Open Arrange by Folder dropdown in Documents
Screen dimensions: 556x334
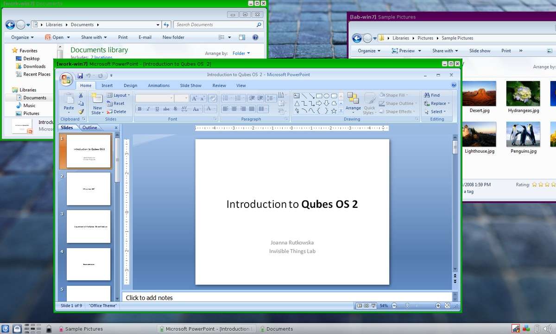pos(241,53)
